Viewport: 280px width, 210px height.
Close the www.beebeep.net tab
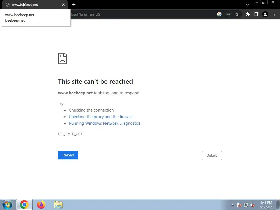click(x=63, y=5)
